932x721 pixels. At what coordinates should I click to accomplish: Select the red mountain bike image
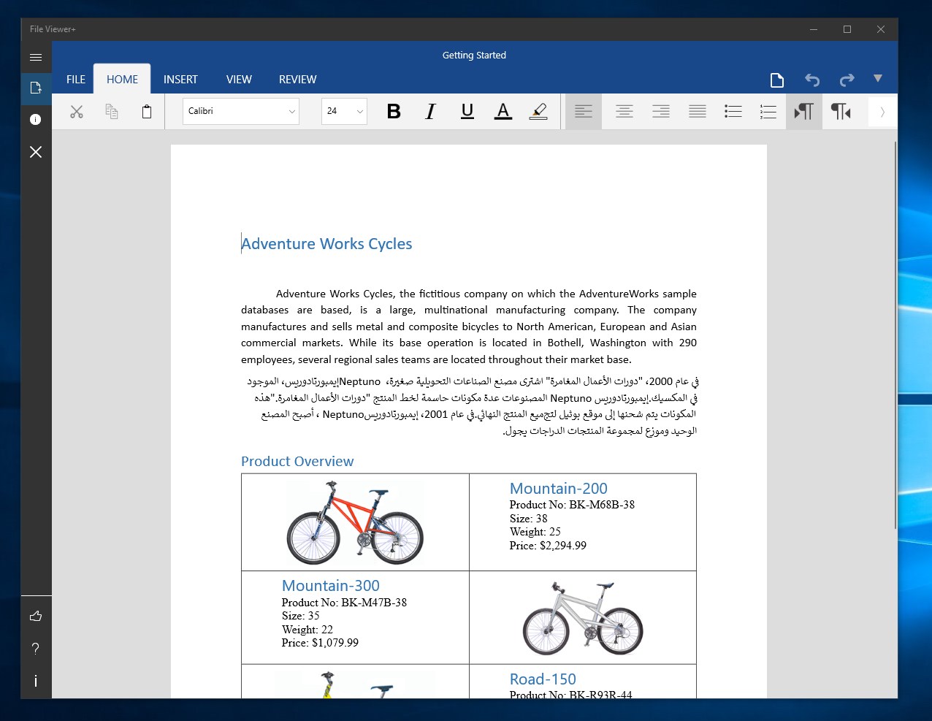(355, 522)
